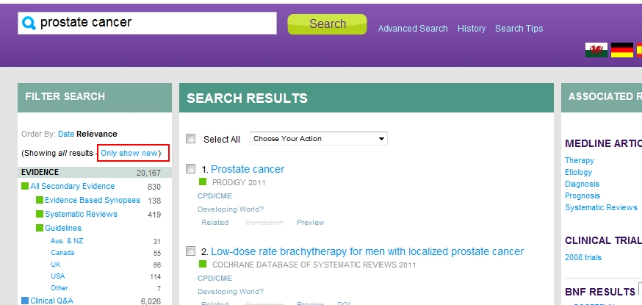Click green square beside All Secondary Evidence
The width and height of the screenshot is (642, 305).
(25, 187)
